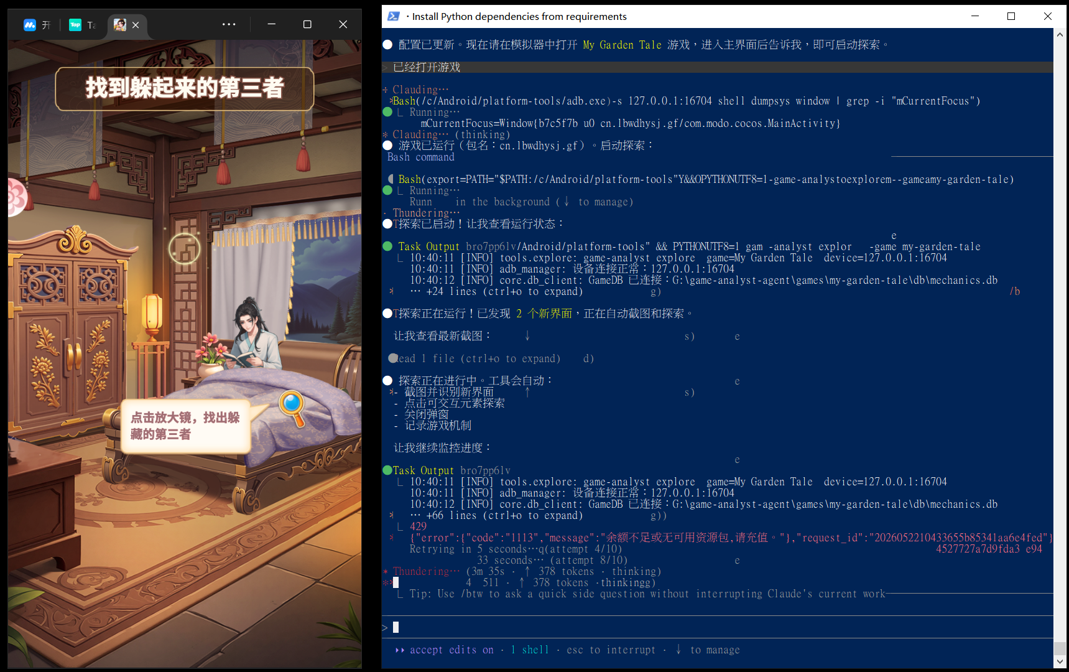Image resolution: width=1069 pixels, height=672 pixels.
Task: Click the 'mCurrentFocus=Window' output line
Action: 631,123
